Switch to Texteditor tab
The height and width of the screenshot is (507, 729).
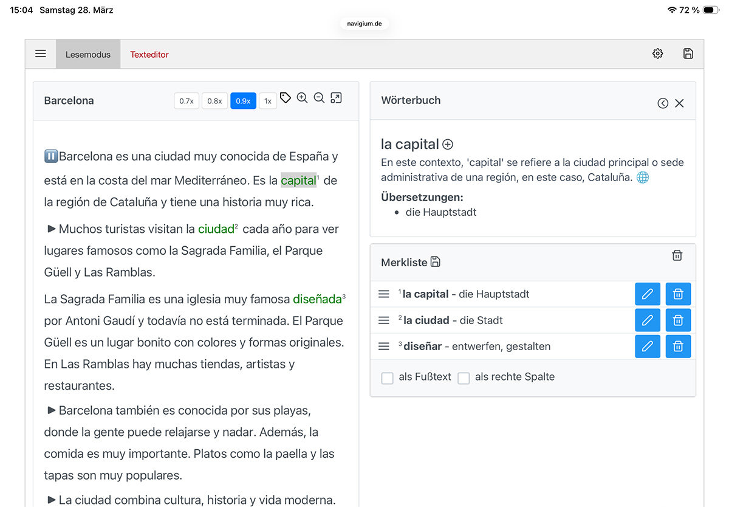(x=149, y=55)
